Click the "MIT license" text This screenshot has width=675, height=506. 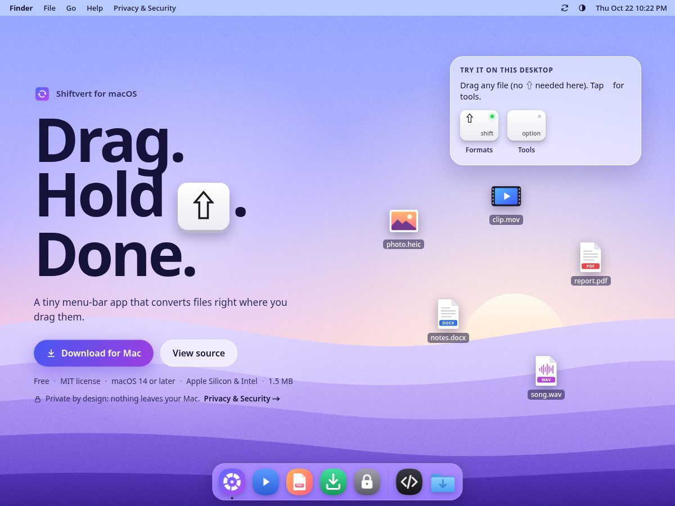pyautogui.click(x=80, y=381)
